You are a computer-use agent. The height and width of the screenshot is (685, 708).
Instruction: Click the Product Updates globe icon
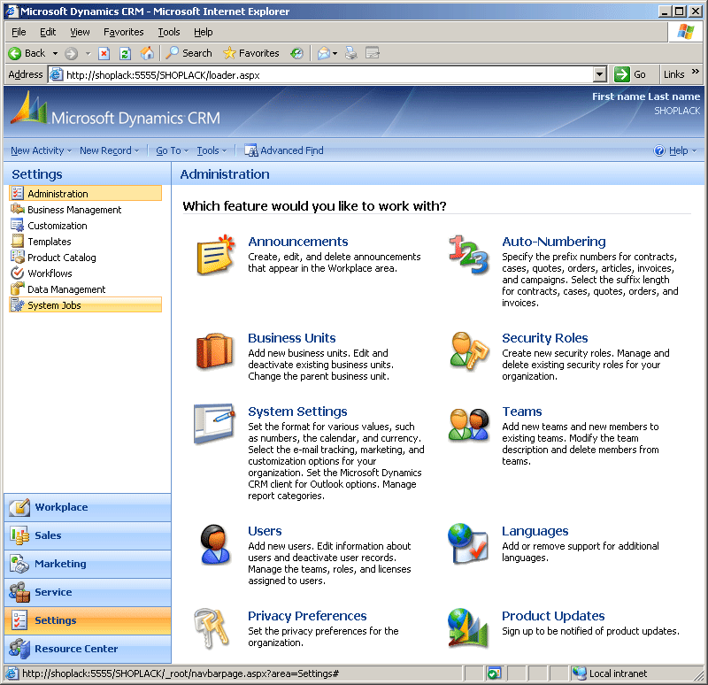468,628
